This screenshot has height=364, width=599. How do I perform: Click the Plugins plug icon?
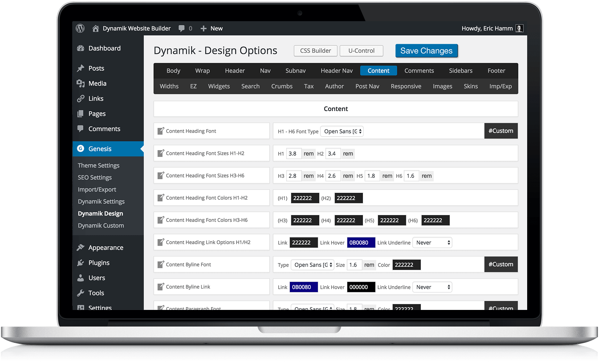coord(81,263)
